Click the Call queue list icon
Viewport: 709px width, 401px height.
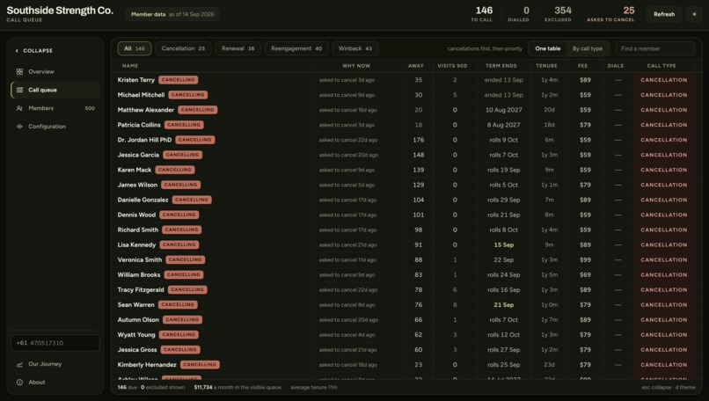(19, 90)
